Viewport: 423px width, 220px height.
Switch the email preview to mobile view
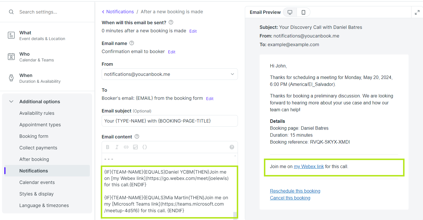(x=303, y=12)
